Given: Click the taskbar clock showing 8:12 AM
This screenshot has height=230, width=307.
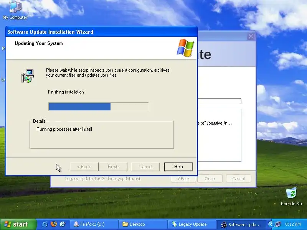Looking at the screenshot, I should point(293,224).
